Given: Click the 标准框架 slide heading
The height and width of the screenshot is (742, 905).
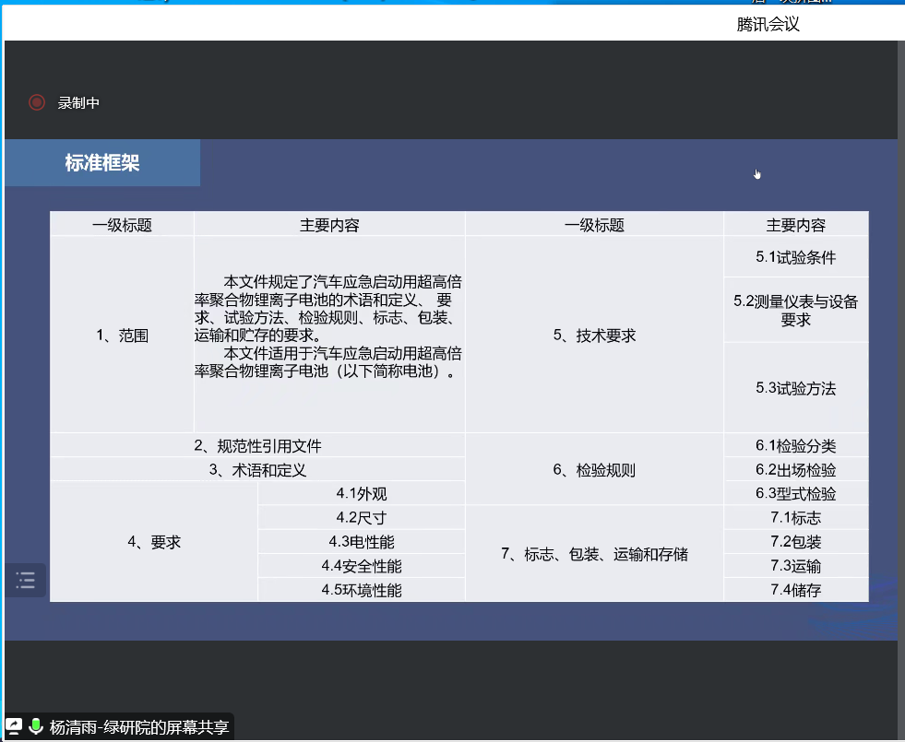Looking at the screenshot, I should [102, 164].
